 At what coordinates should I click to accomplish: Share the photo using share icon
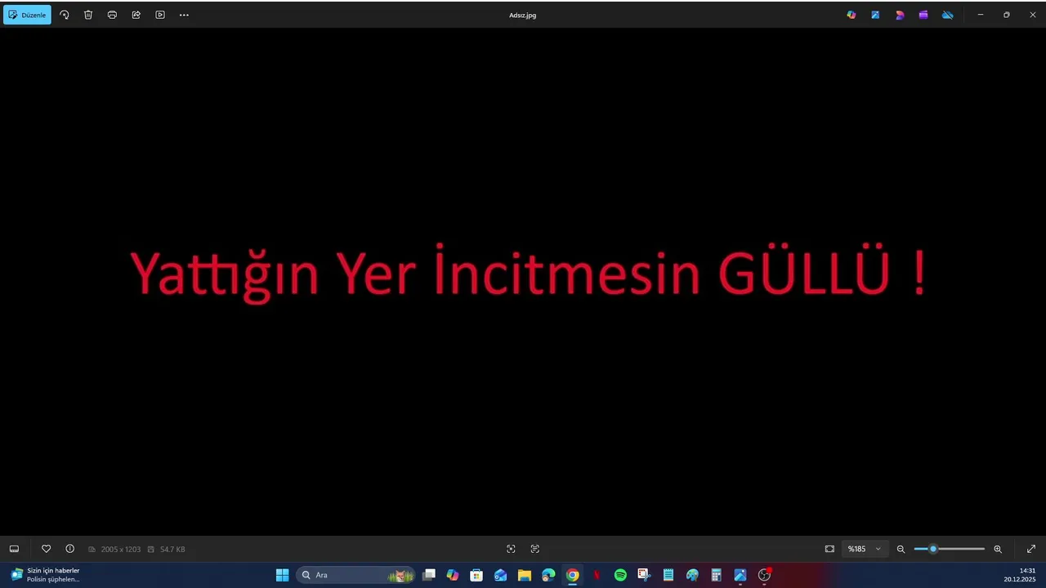pyautogui.click(x=136, y=15)
